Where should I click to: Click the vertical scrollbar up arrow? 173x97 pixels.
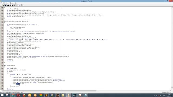[x=172, y=8]
